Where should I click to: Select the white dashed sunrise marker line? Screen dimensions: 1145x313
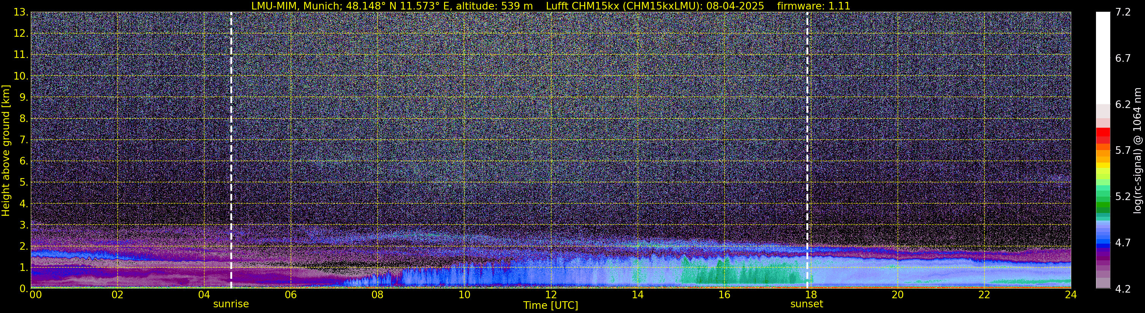click(231, 150)
